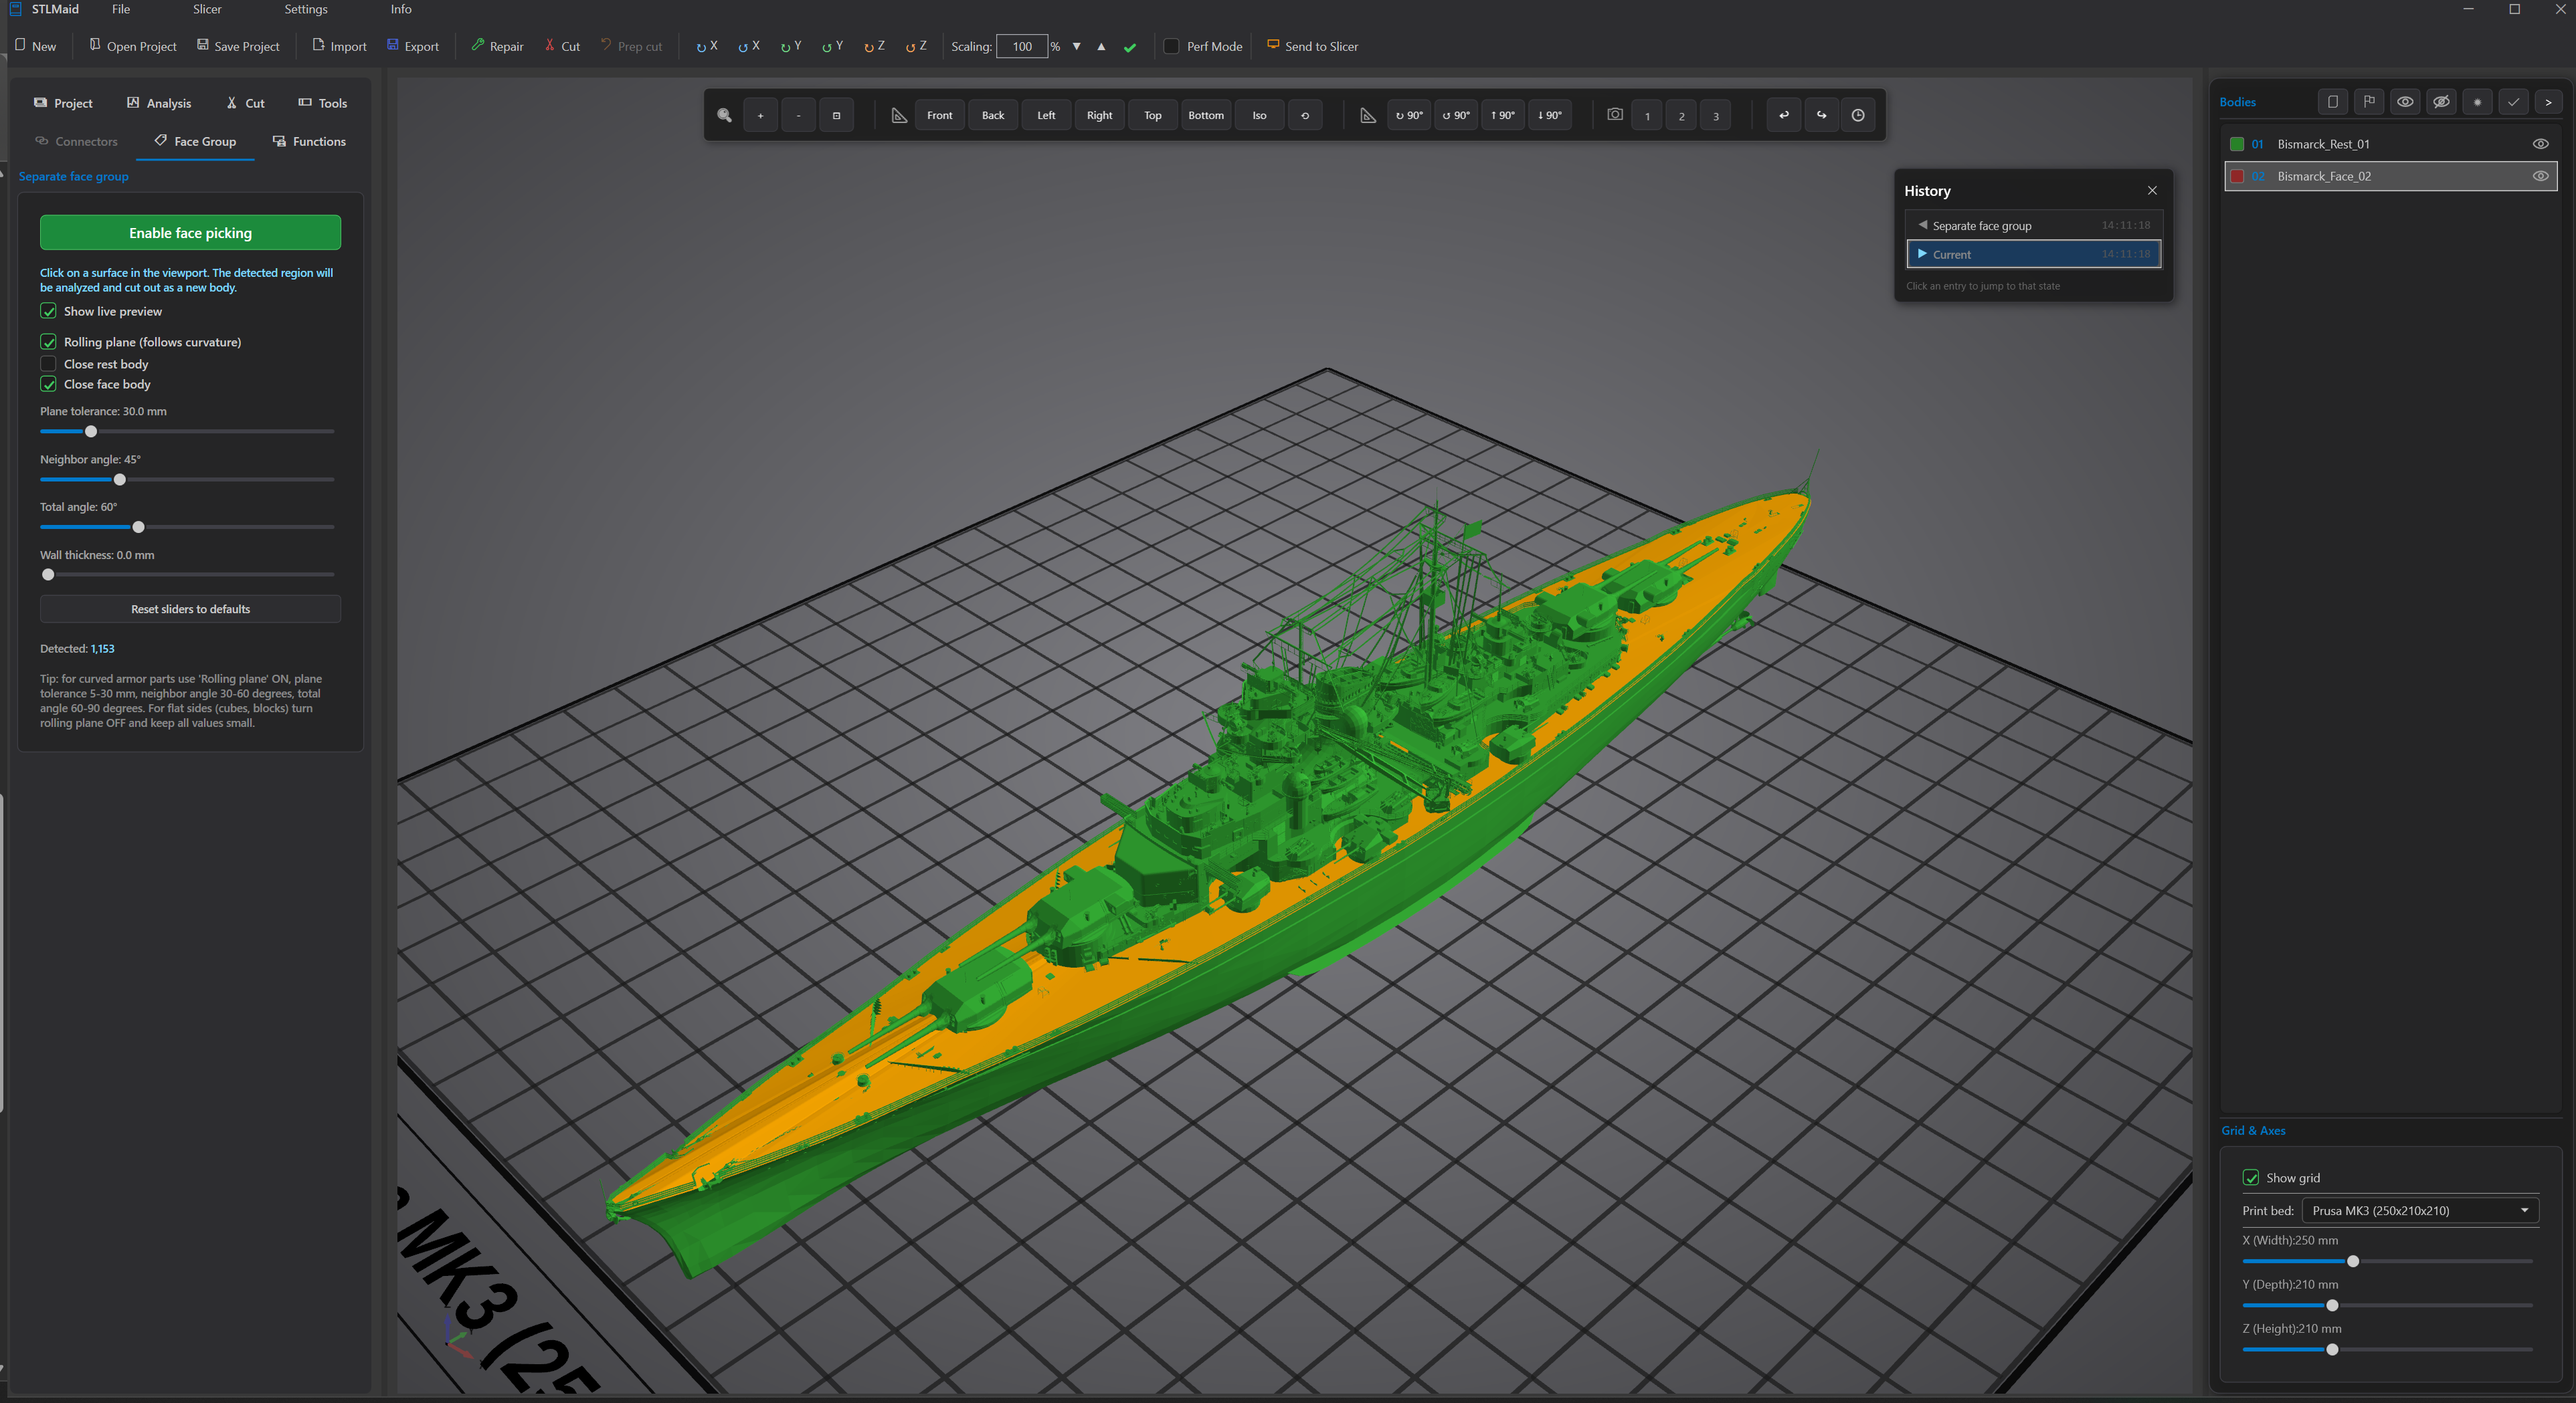Screen dimensions: 2576x1403
Task: Rotate clockwise around X axis
Action: coord(707,46)
